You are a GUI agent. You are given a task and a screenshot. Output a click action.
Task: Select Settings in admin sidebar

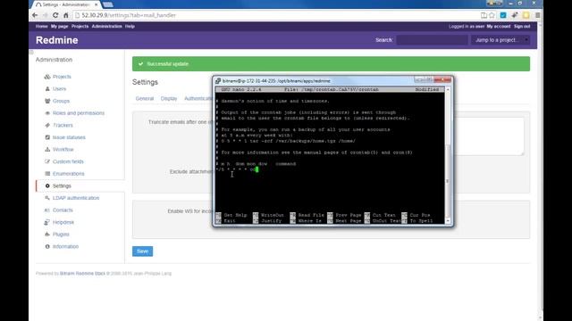click(62, 186)
